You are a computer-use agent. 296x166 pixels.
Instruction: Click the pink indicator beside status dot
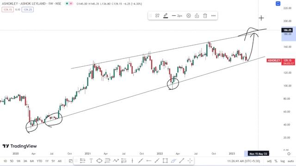[x=71, y=4]
